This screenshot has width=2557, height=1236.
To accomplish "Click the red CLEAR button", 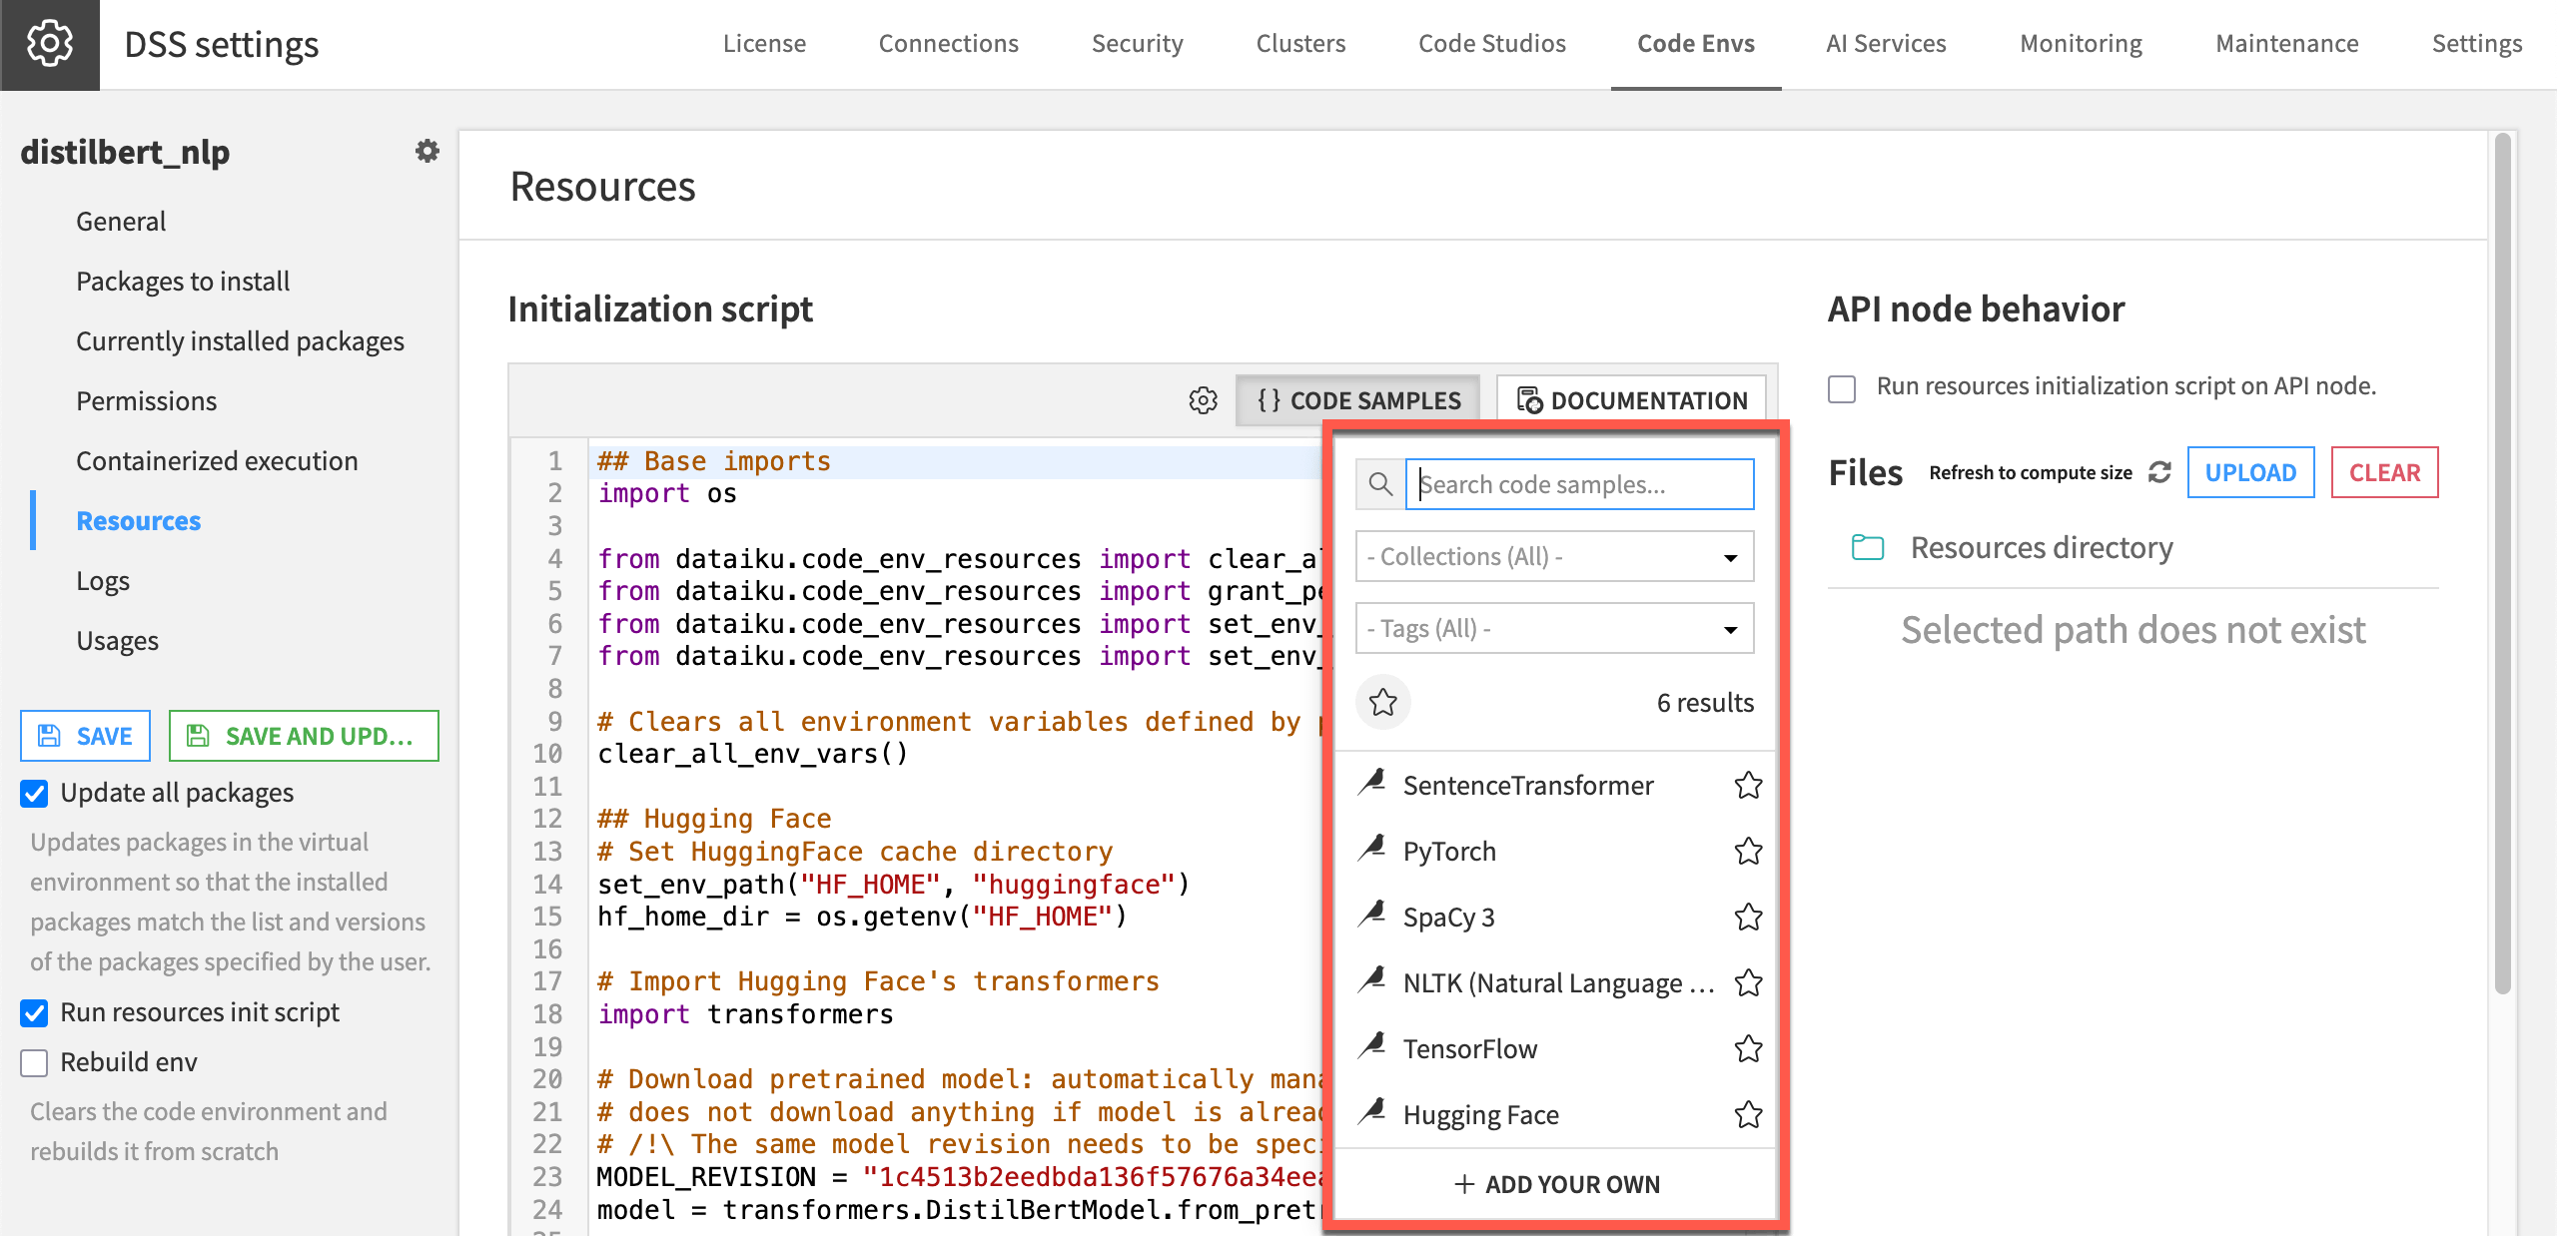I will (x=2384, y=472).
